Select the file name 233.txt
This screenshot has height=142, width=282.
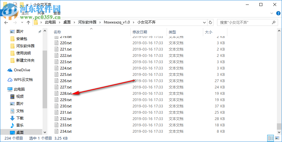click(66, 125)
